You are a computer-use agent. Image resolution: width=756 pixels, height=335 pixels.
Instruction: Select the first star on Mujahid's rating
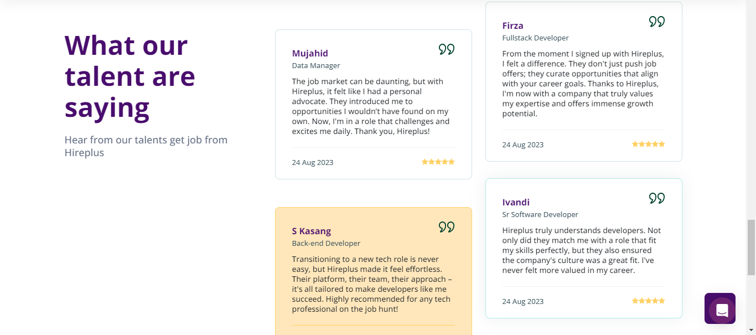click(x=425, y=162)
